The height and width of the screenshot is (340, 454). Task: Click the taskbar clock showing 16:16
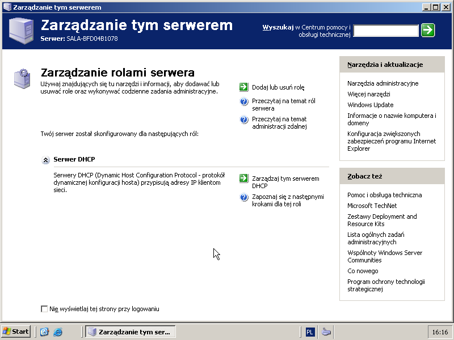click(x=440, y=332)
